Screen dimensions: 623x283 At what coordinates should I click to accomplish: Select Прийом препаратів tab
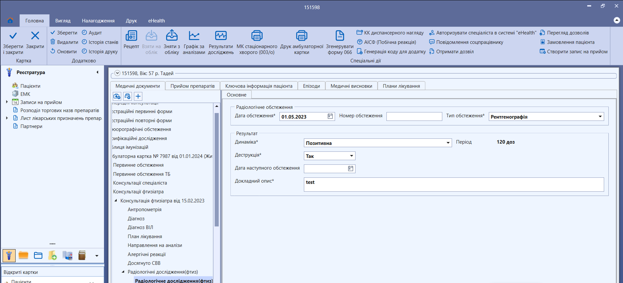click(192, 86)
